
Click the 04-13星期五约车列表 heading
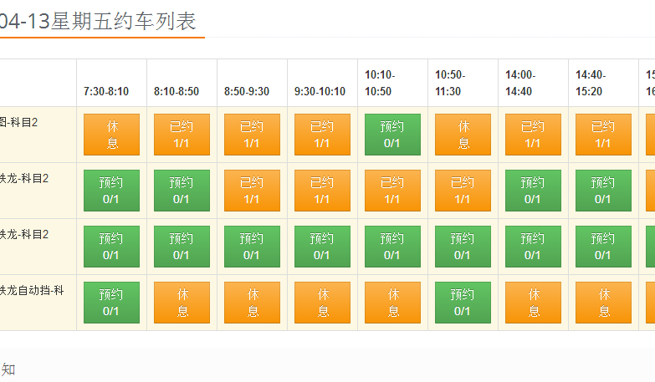(99, 21)
